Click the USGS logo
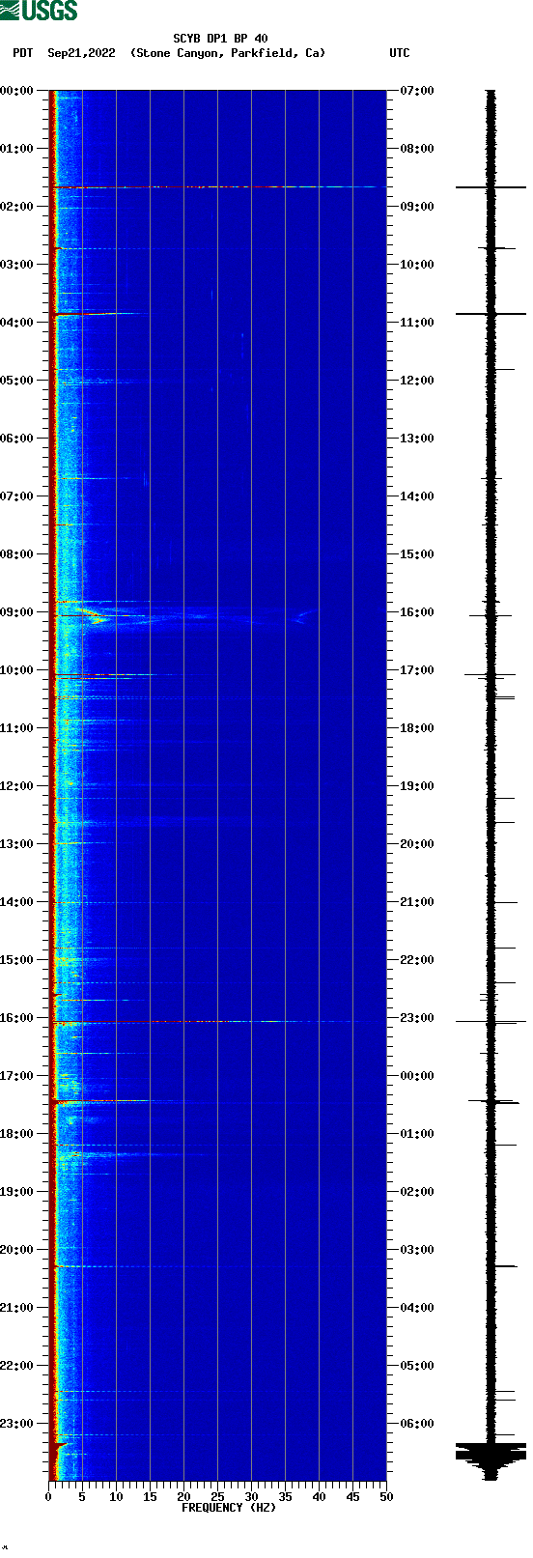This screenshot has height=1558, width=533. point(39,11)
